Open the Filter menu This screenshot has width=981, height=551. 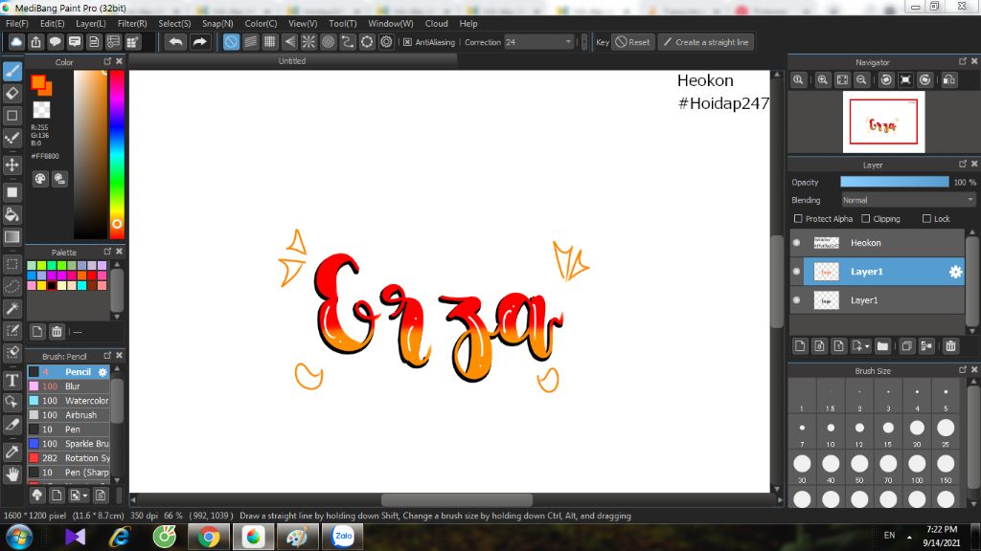(132, 23)
